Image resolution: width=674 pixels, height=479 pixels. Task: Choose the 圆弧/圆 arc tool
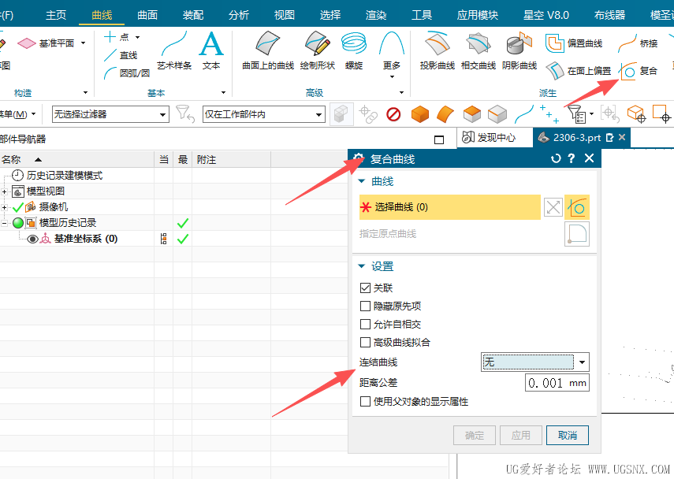(126, 73)
